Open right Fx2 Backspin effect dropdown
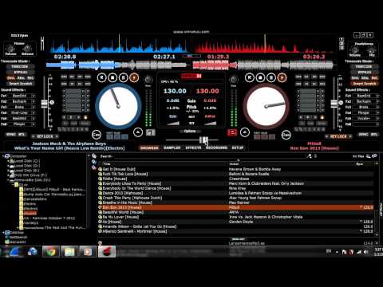The width and height of the screenshot is (383, 287). pos(377,101)
